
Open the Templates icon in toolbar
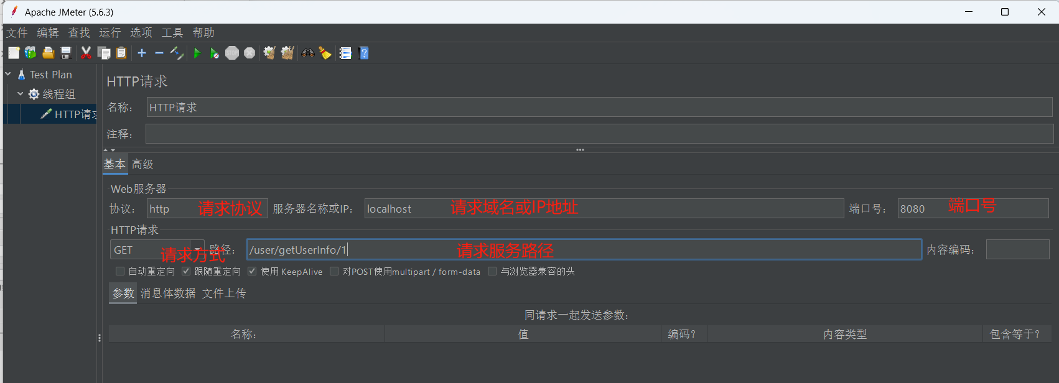click(x=30, y=53)
